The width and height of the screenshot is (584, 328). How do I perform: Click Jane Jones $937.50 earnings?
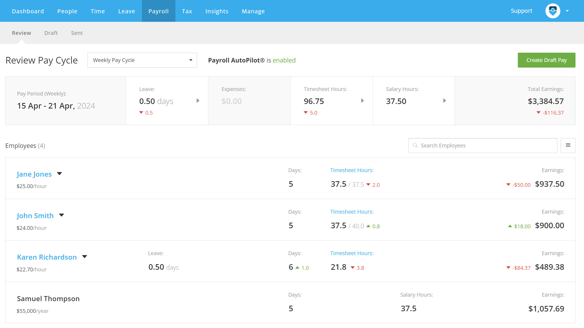[549, 184]
